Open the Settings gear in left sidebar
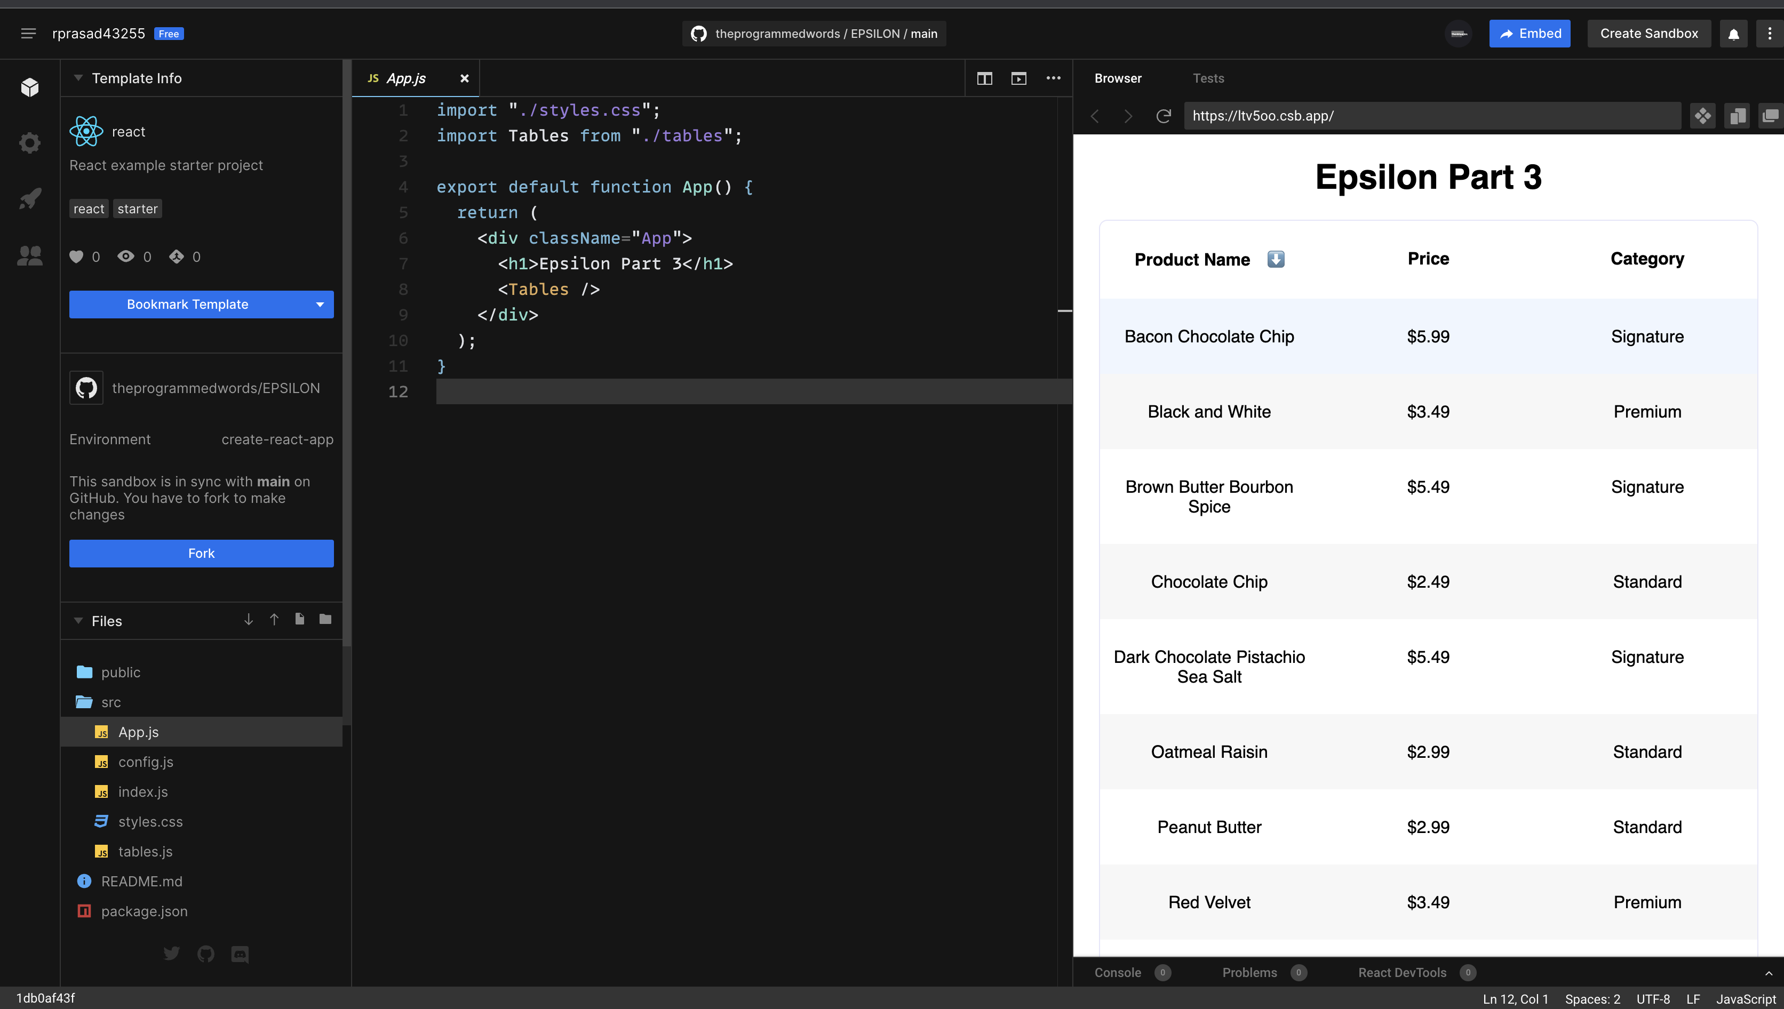 [30, 142]
